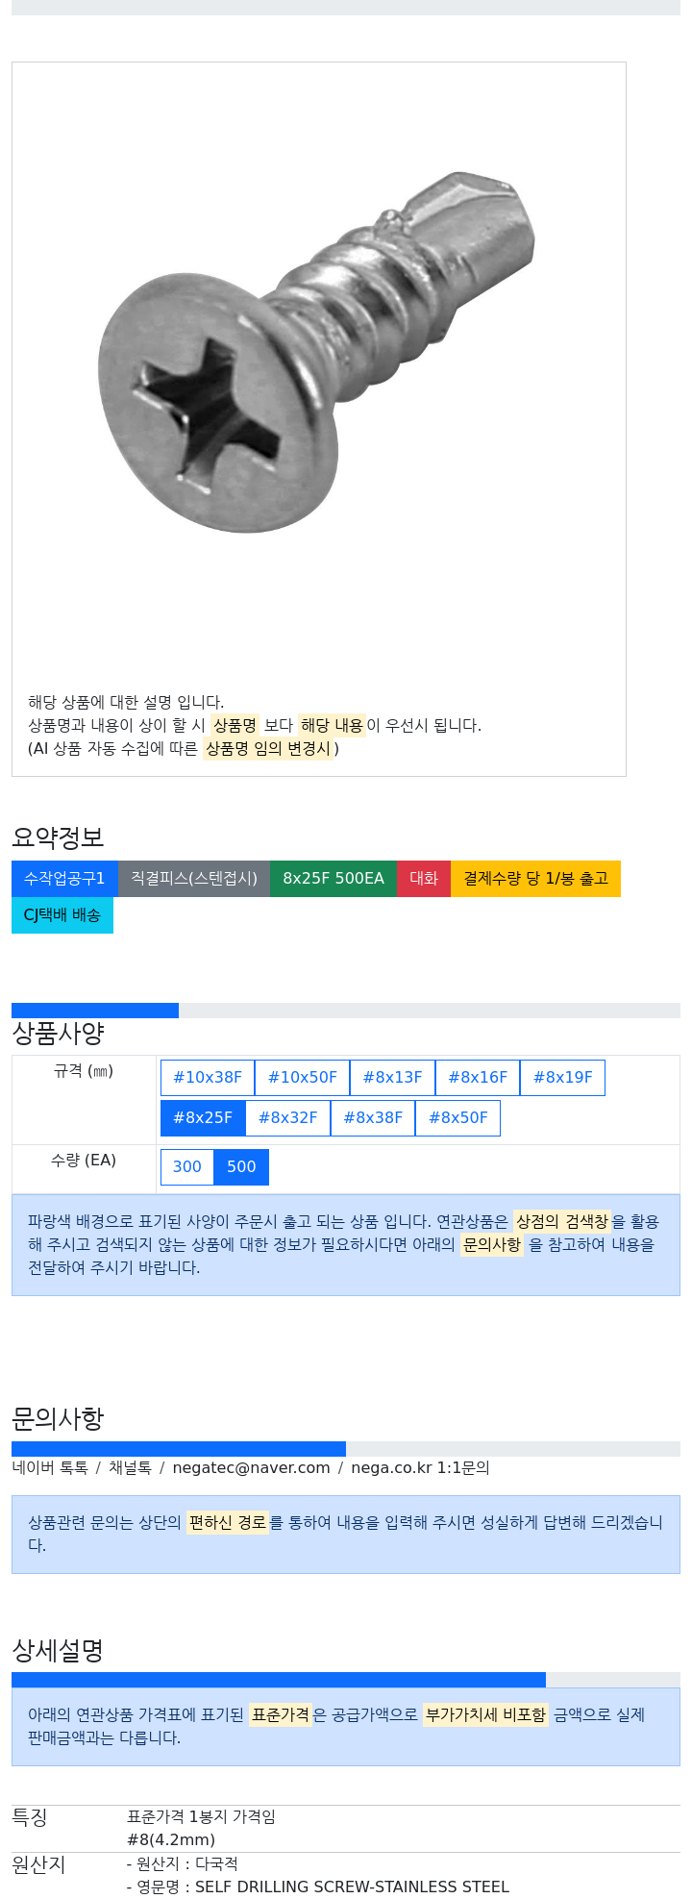Open the 네이버 톡톡 inquiry link
This screenshot has height=1899, width=692.
[50, 1468]
